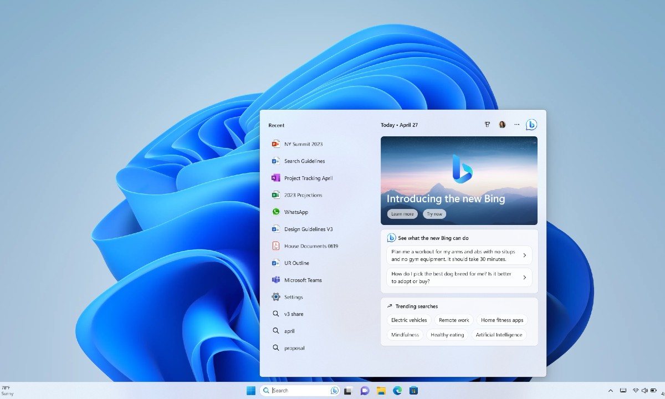665x399 pixels.
Task: Open the three-dots more options menu
Action: 516,125
